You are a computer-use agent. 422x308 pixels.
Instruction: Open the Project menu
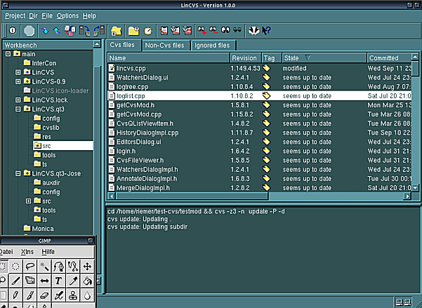pyautogui.click(x=15, y=15)
